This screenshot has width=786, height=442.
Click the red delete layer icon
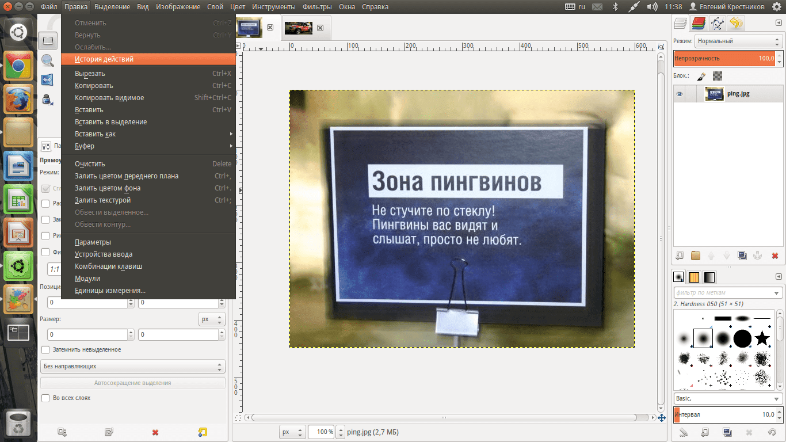(x=774, y=256)
